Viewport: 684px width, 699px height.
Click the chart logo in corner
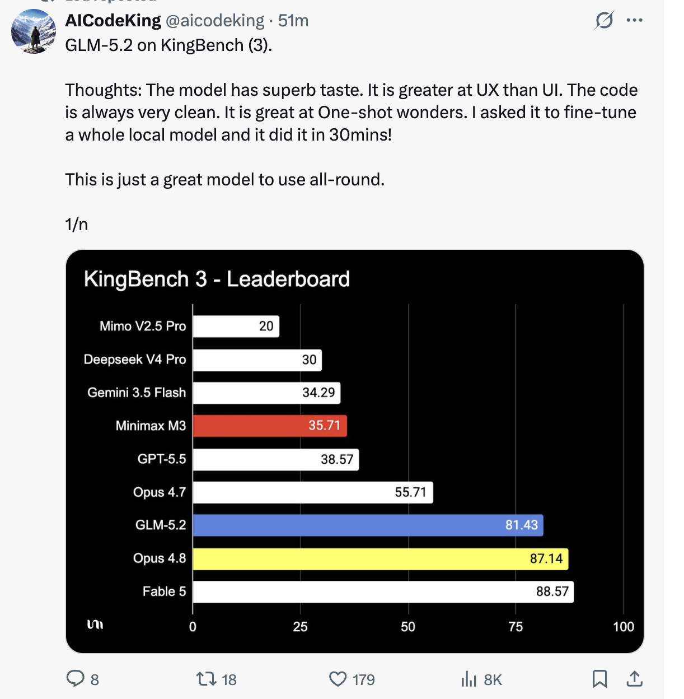(95, 625)
